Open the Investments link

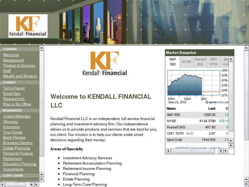[x=13, y=170]
